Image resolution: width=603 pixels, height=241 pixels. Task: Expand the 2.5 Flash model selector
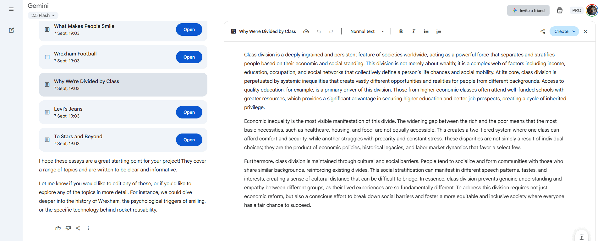point(43,15)
